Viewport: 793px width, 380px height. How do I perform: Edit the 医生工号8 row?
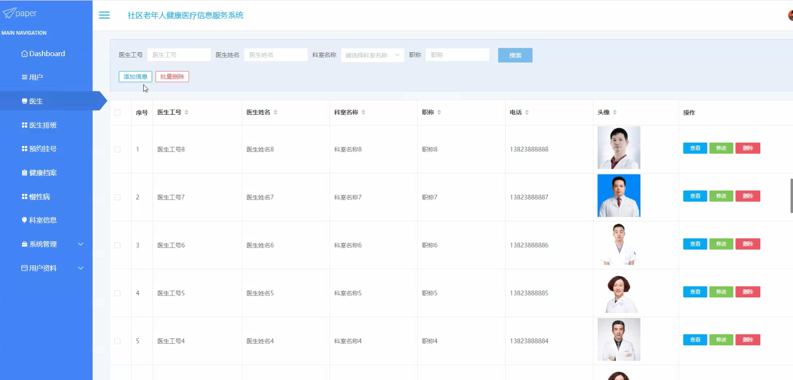click(x=721, y=148)
